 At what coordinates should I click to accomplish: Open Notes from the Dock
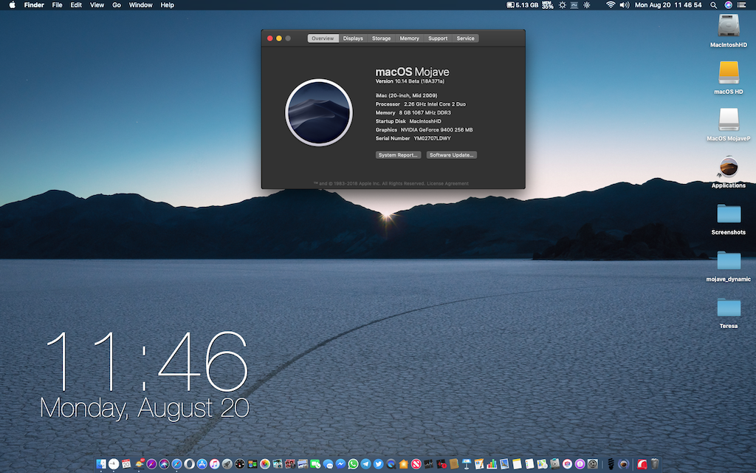pos(518,464)
